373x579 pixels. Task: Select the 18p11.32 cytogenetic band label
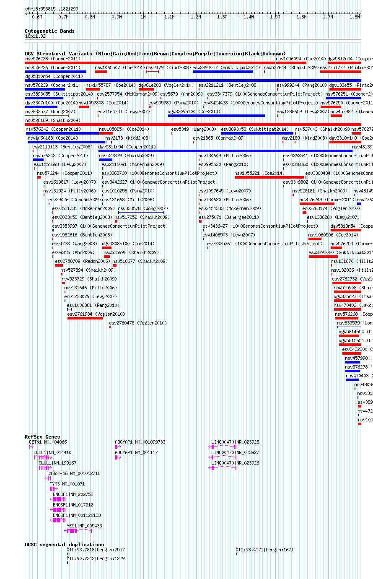point(35,36)
